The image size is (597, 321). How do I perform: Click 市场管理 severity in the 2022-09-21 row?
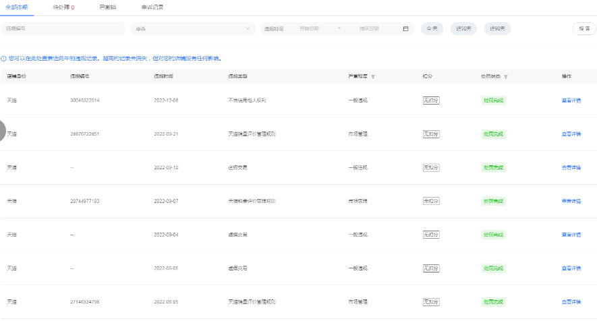pos(358,134)
